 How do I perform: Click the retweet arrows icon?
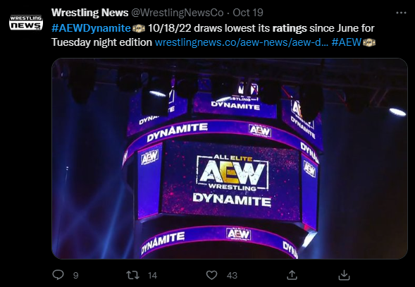coord(132,275)
